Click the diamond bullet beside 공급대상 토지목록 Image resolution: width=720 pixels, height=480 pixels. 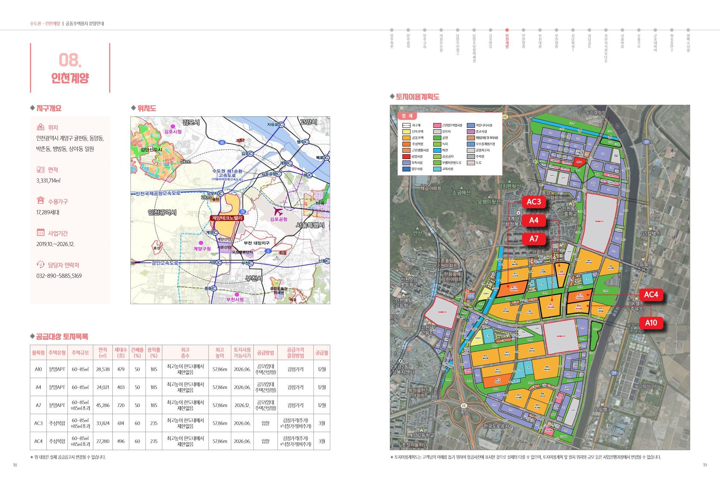click(32, 336)
